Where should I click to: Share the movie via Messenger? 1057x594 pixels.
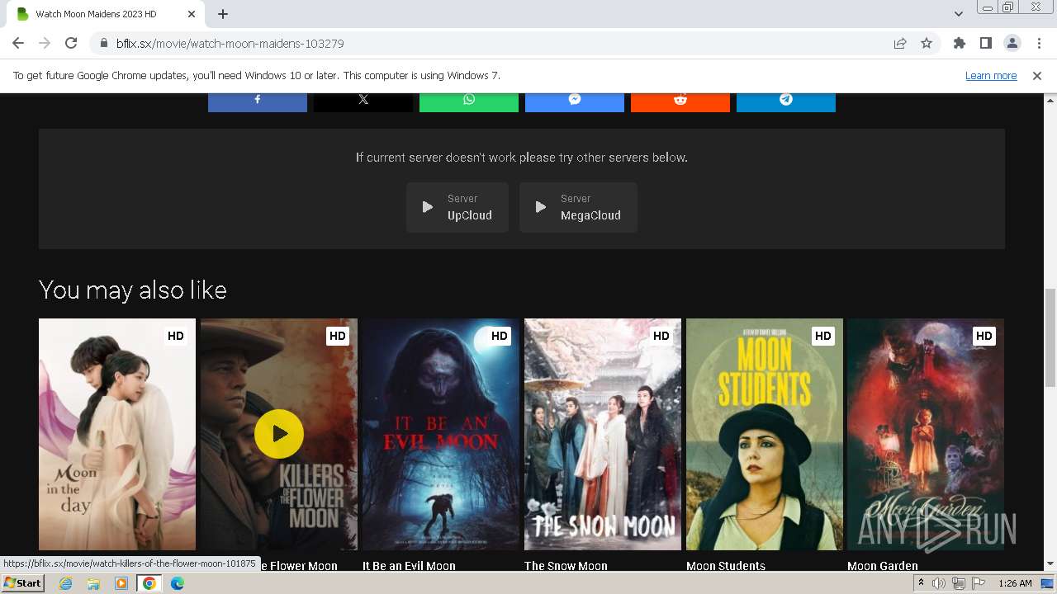click(x=574, y=102)
